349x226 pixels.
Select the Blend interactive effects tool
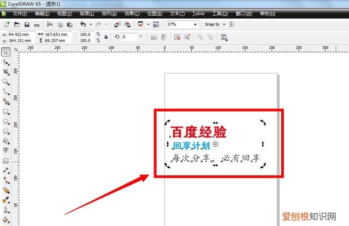tap(6, 190)
